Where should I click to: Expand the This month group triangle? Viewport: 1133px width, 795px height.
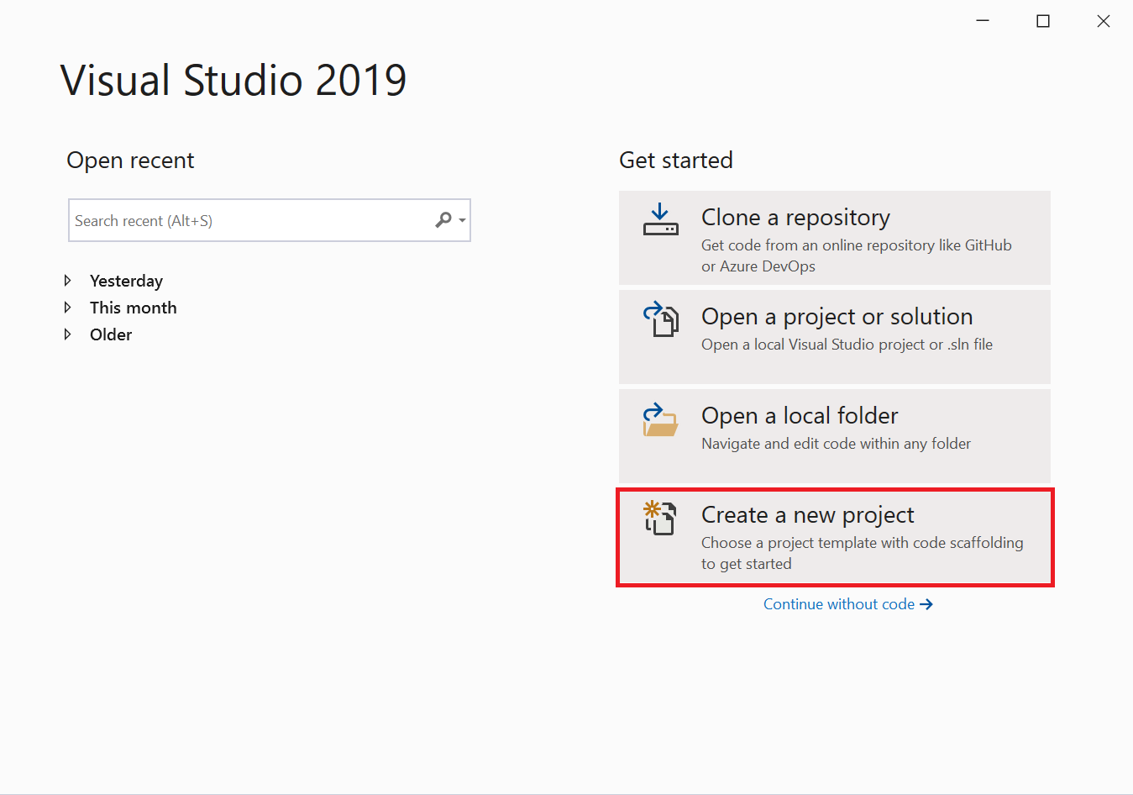[x=68, y=308]
